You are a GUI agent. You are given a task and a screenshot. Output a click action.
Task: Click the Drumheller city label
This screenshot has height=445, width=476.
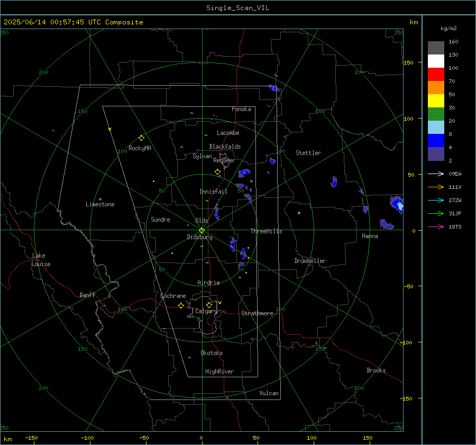310,261
